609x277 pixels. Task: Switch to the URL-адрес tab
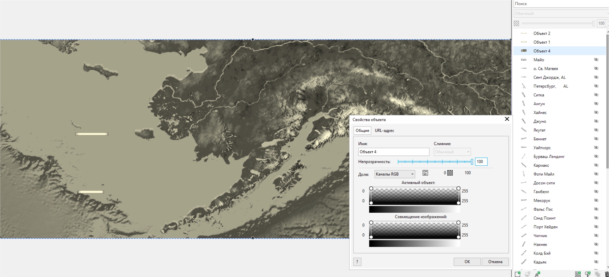click(384, 130)
